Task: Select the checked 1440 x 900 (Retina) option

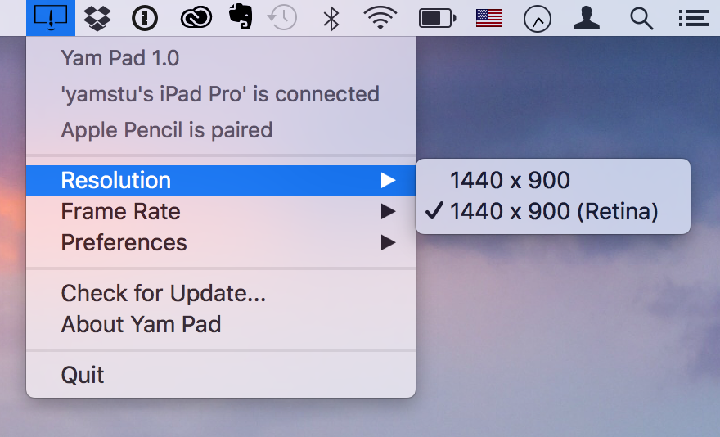Action: (x=553, y=211)
